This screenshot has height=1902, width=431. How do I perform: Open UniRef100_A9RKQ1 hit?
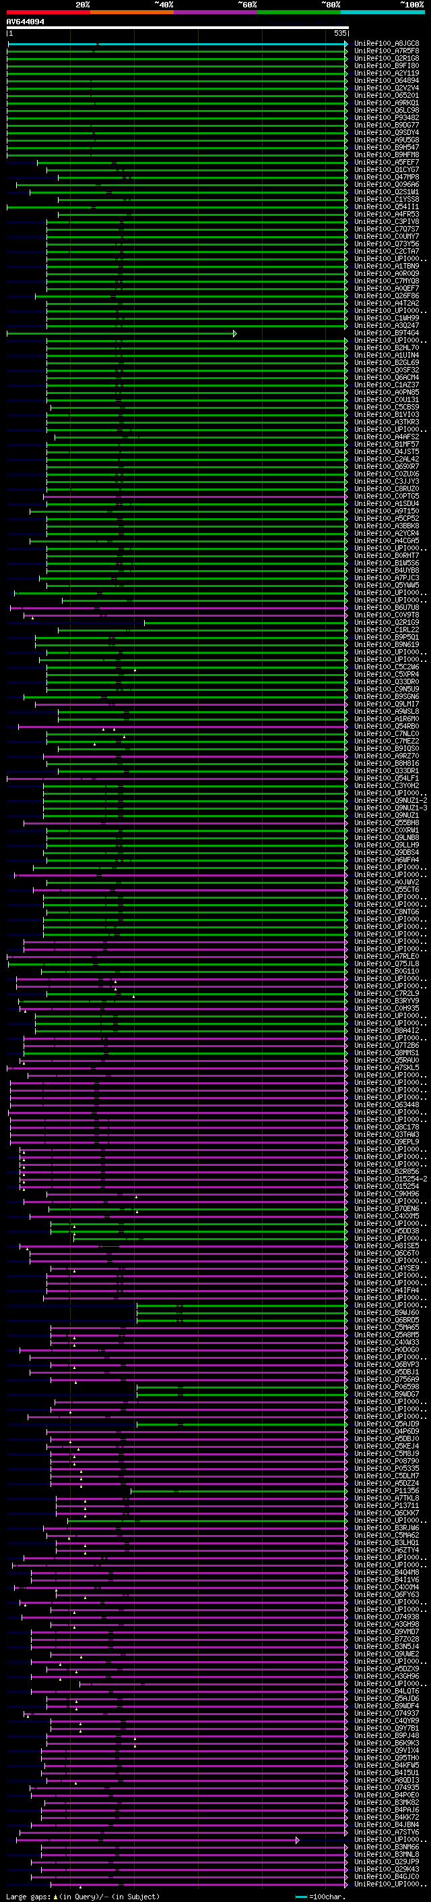387,103
